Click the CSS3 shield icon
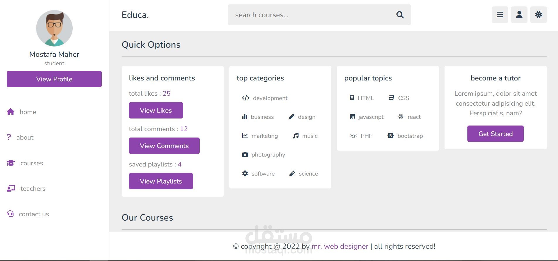The width and height of the screenshot is (558, 261). (391, 98)
